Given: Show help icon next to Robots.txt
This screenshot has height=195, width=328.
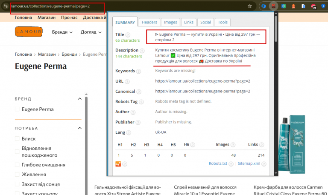Looking at the screenshot, I should tap(231, 164).
